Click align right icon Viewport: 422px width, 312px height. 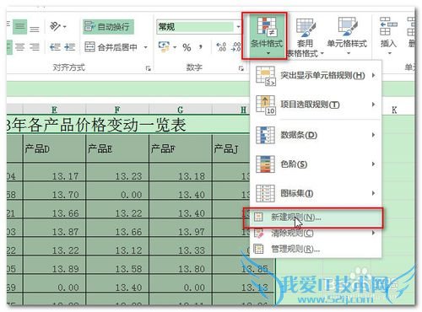35,47
